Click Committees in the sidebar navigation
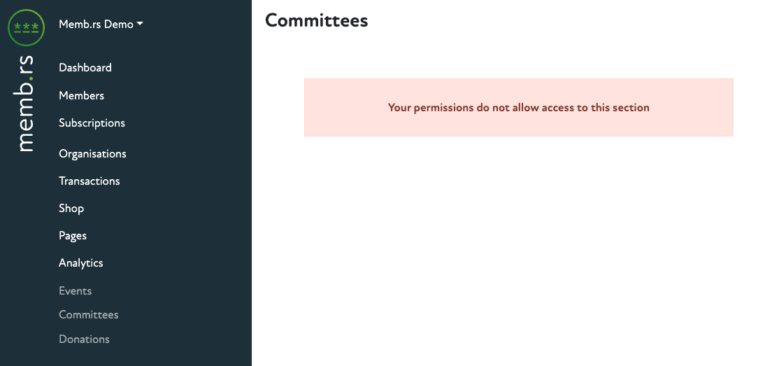Screen dimensions: 779x366 tap(89, 315)
